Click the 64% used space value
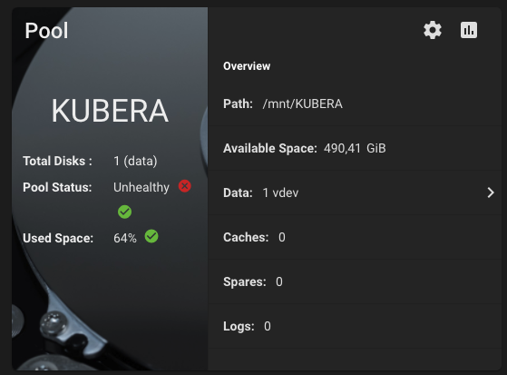This screenshot has width=507, height=375. (x=125, y=238)
